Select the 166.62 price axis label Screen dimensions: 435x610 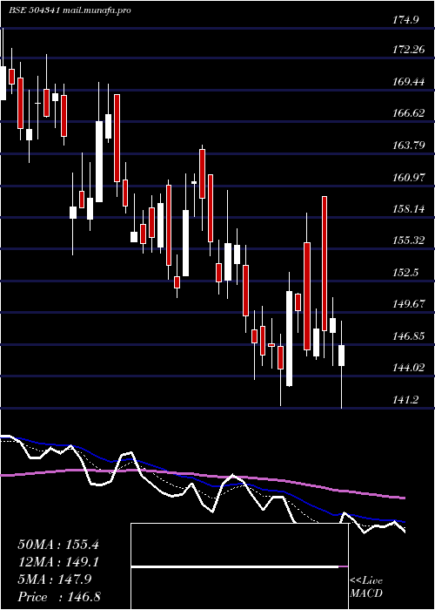click(x=408, y=113)
